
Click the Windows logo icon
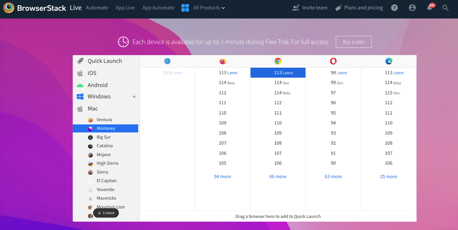[80, 97]
